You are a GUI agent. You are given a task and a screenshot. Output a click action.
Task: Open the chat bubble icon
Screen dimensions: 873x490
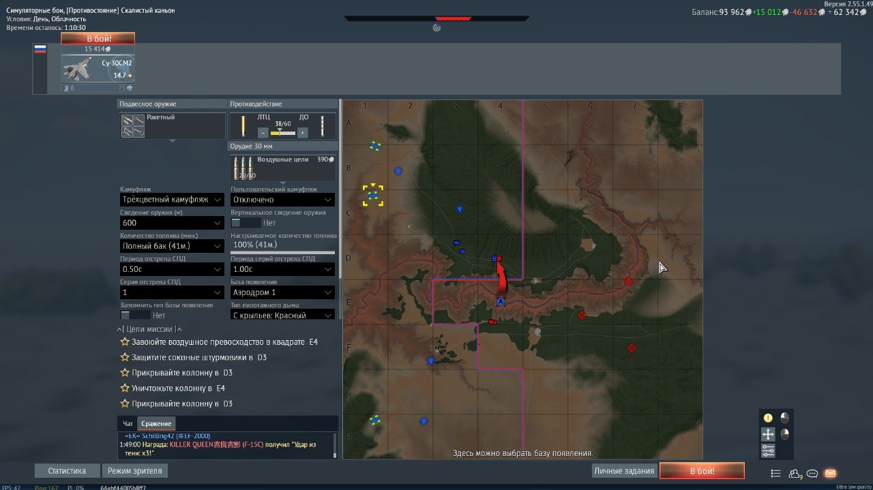point(812,474)
